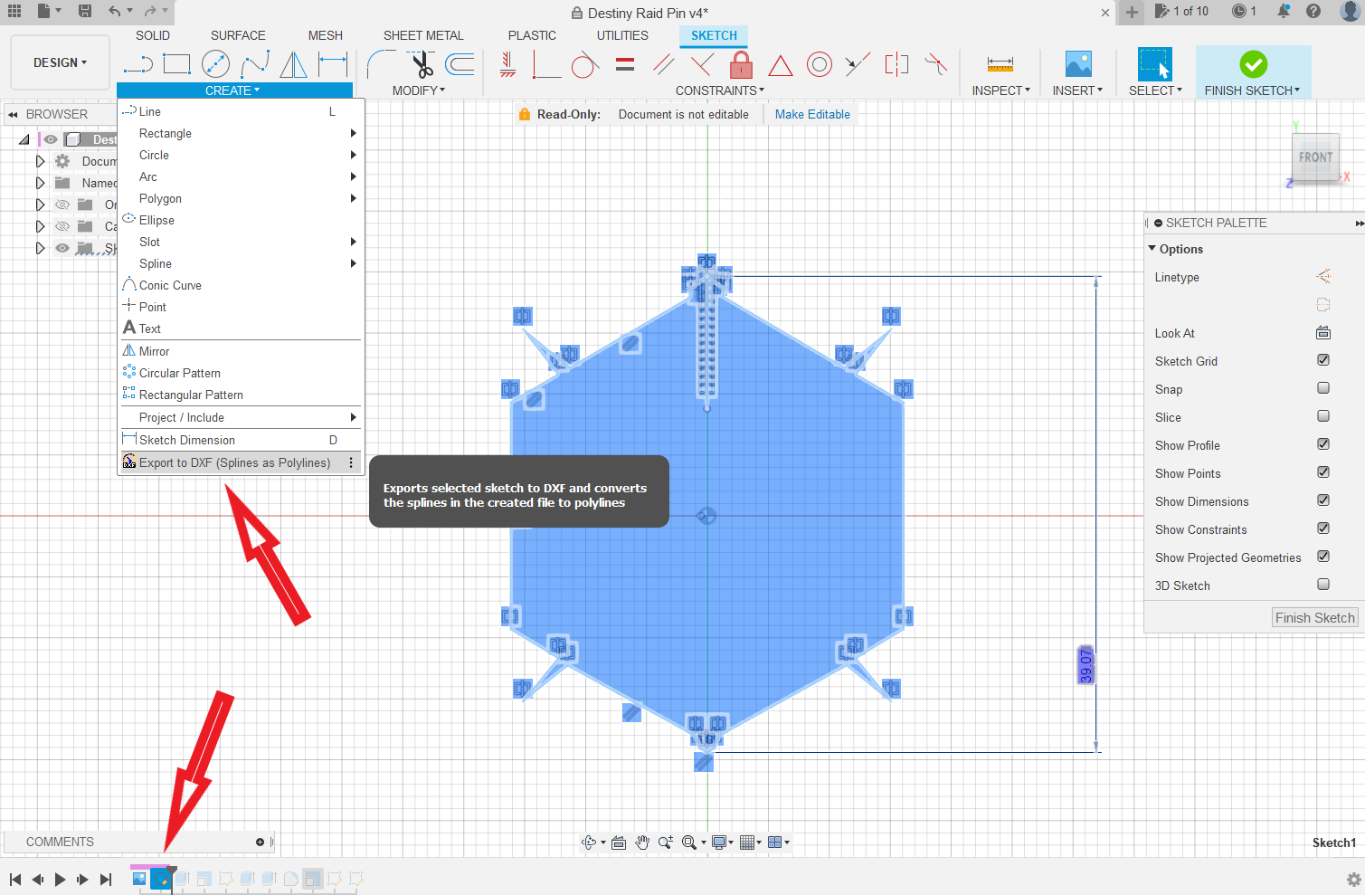Select the Parallel constraint tool
The image size is (1365, 895).
tap(662, 64)
